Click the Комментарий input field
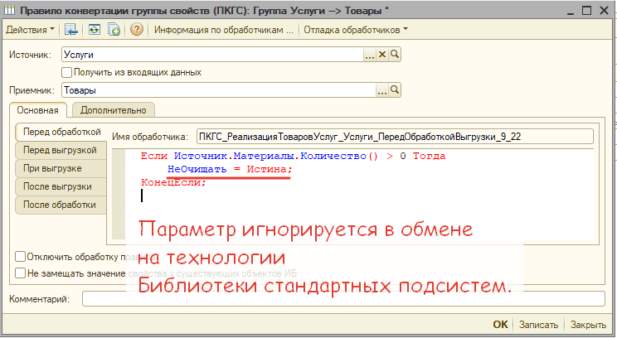Screen dimensions: 617x338 tap(343, 299)
